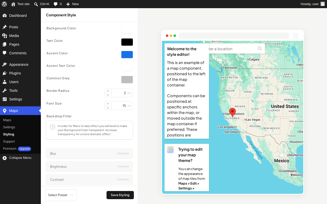
Task: Open the comments bubble in admin bar
Action: (56, 4)
